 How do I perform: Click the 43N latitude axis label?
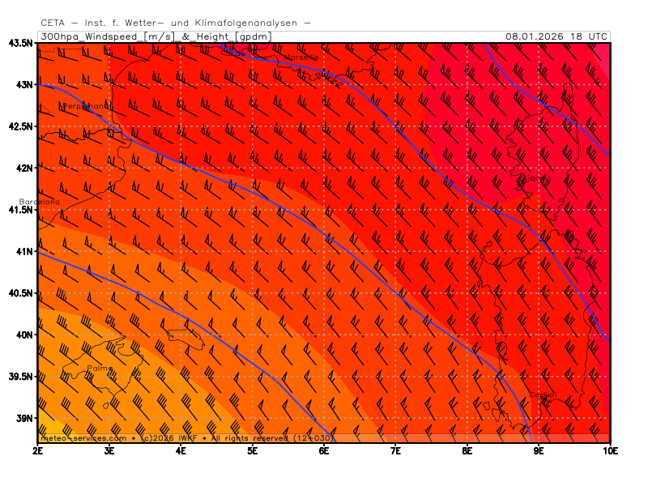pos(23,85)
